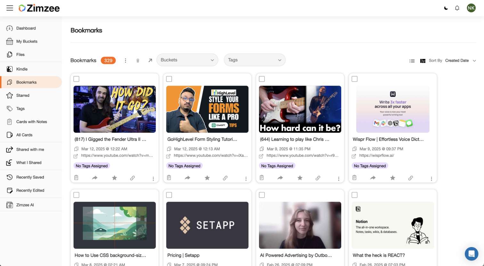
Task: Select checkbox on Learning to play like Chris card
Action: [x=262, y=79]
